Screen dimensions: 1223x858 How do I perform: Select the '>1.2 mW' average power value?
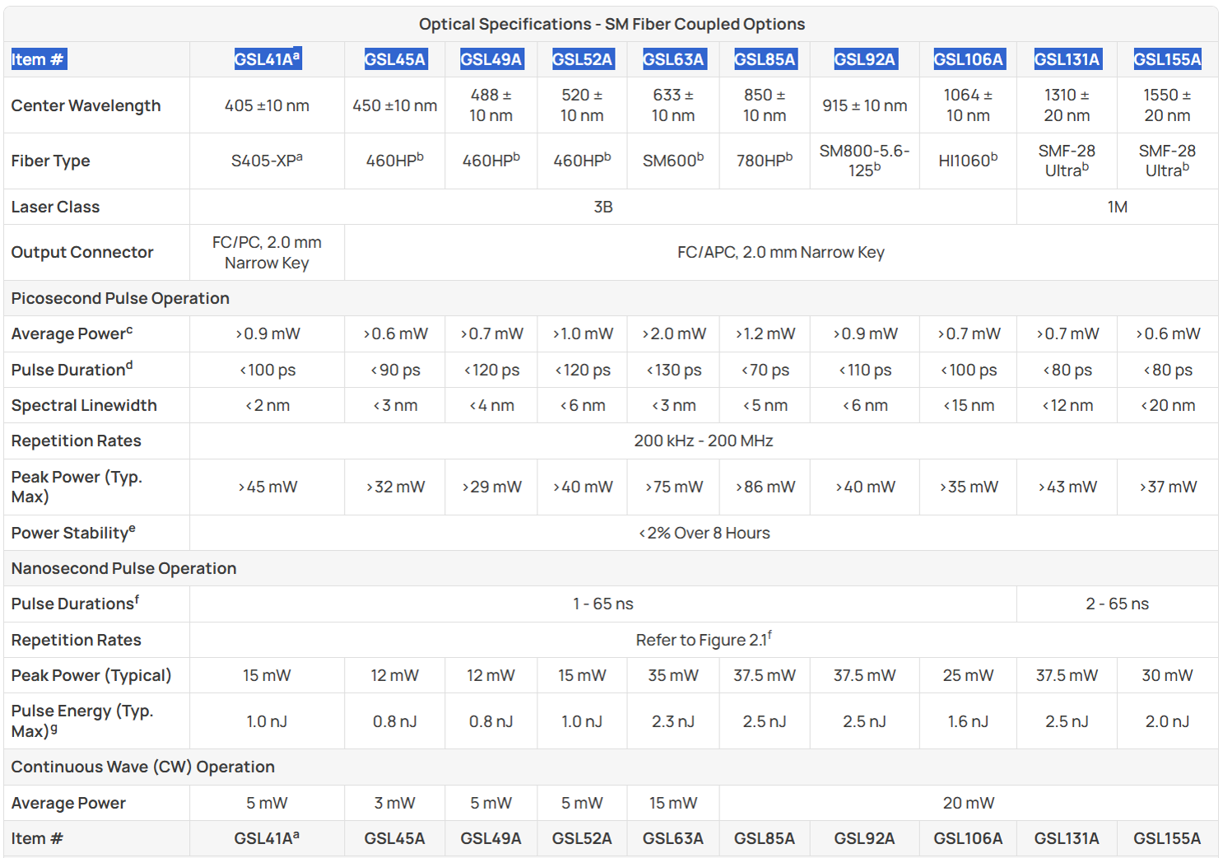coord(765,333)
